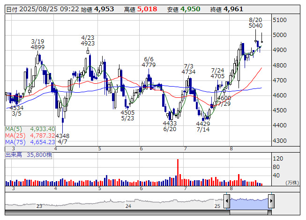Click the 7/24 4705 annotation

click(x=217, y=73)
